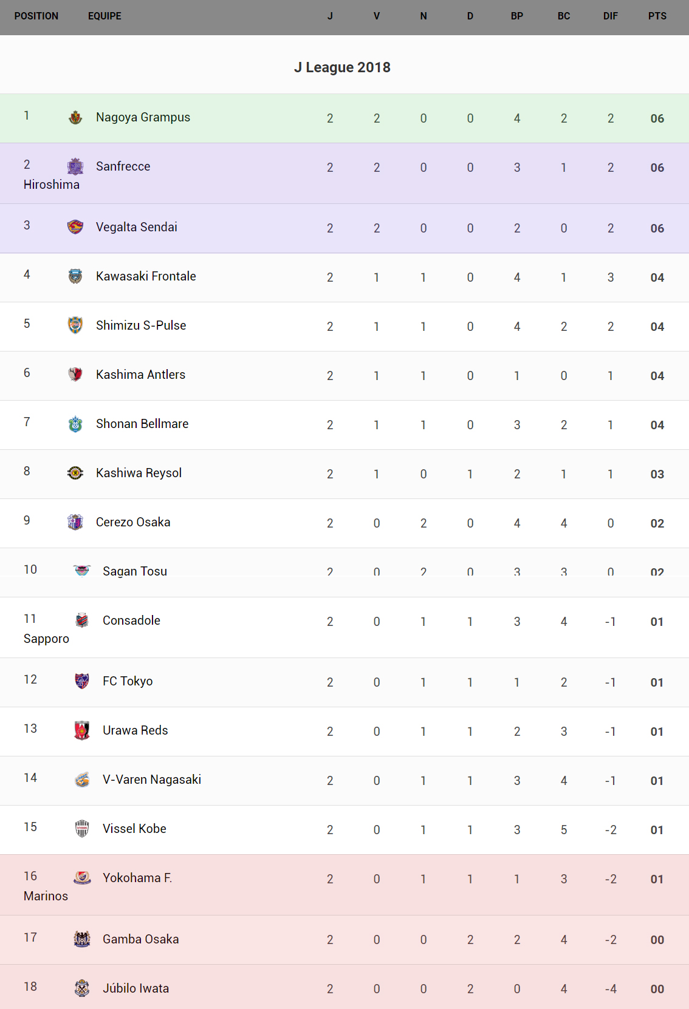The image size is (689, 1009).
Task: Click the Kashiwa Reysol yellow-black logo
Action: click(x=75, y=473)
